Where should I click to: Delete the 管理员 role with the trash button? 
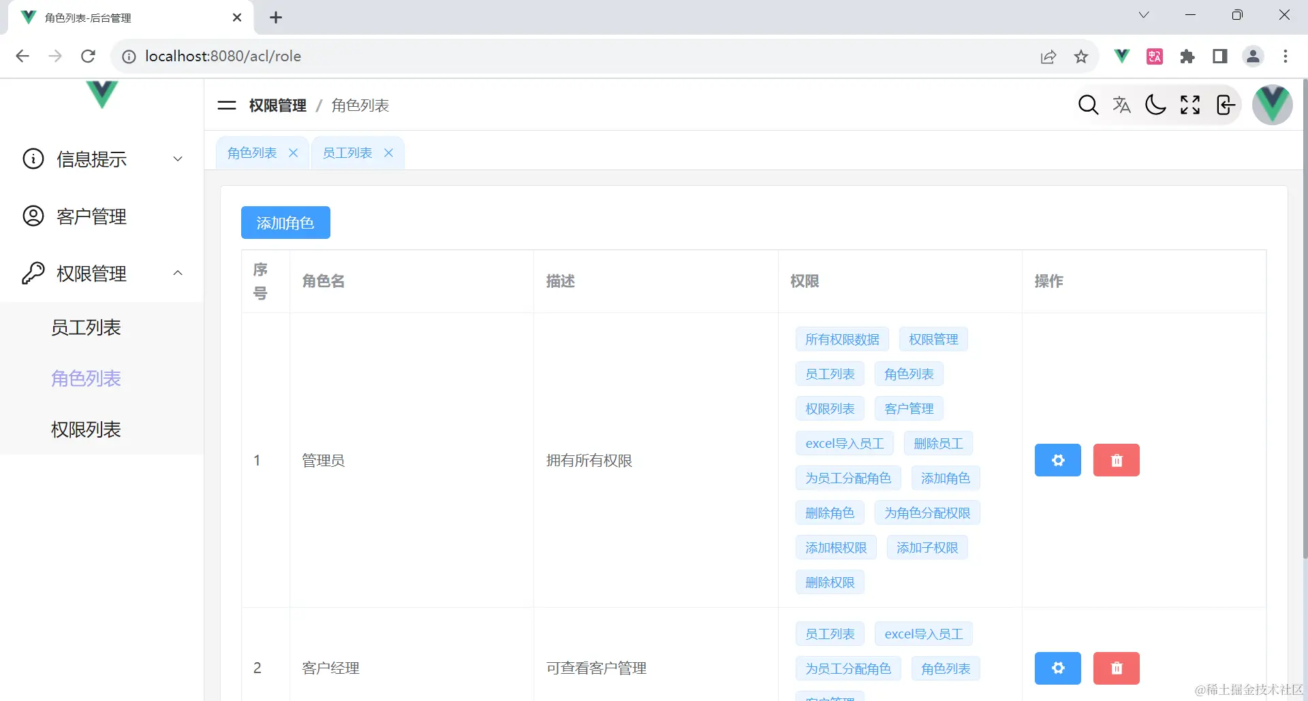(1117, 460)
